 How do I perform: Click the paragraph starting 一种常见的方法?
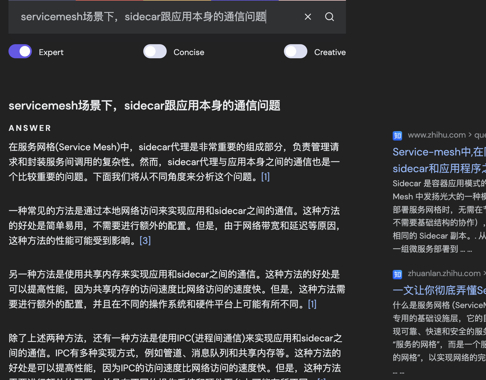(174, 226)
